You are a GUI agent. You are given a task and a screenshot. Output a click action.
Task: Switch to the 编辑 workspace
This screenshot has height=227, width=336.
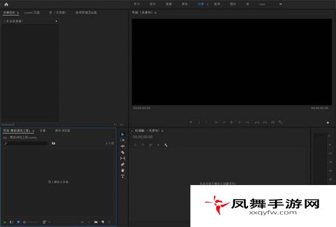pyautogui.click(x=169, y=4)
